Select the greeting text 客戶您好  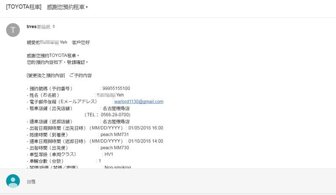[81, 42]
